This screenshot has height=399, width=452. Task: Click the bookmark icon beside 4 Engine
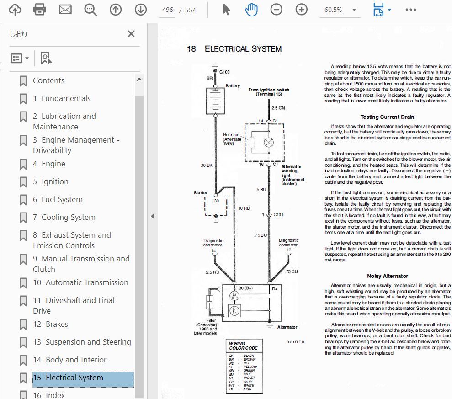coord(23,165)
